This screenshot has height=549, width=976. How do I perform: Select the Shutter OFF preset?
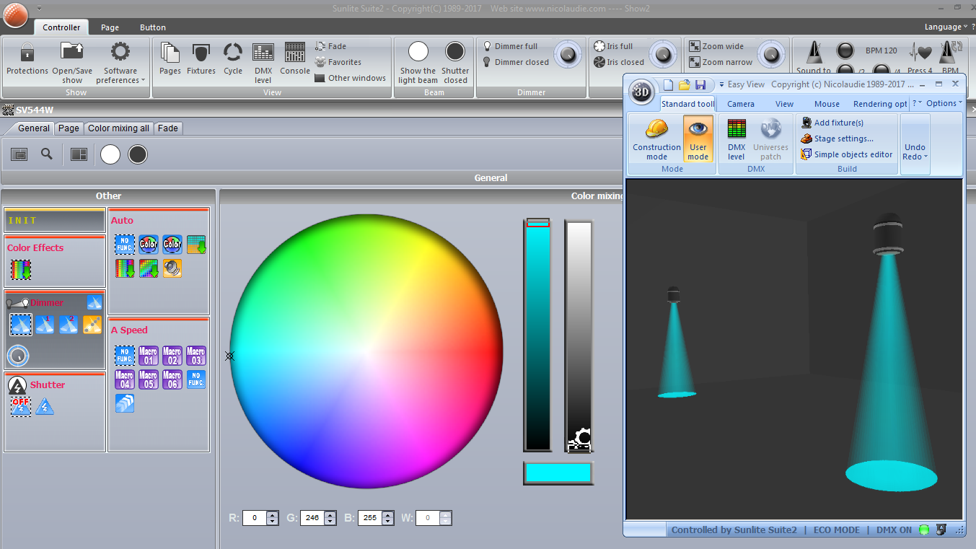(x=20, y=406)
